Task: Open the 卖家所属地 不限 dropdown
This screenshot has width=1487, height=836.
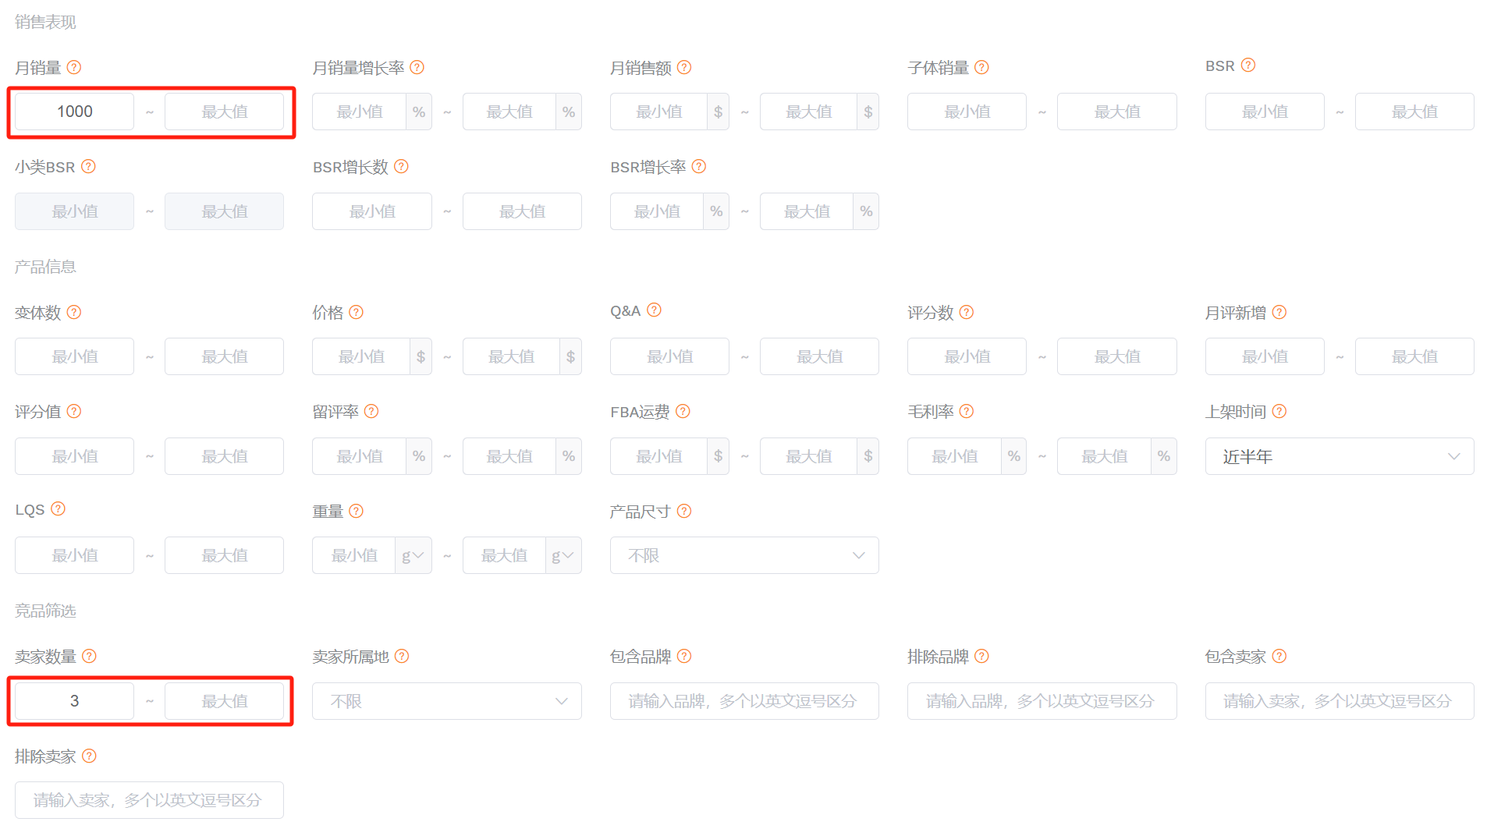Action: [447, 701]
